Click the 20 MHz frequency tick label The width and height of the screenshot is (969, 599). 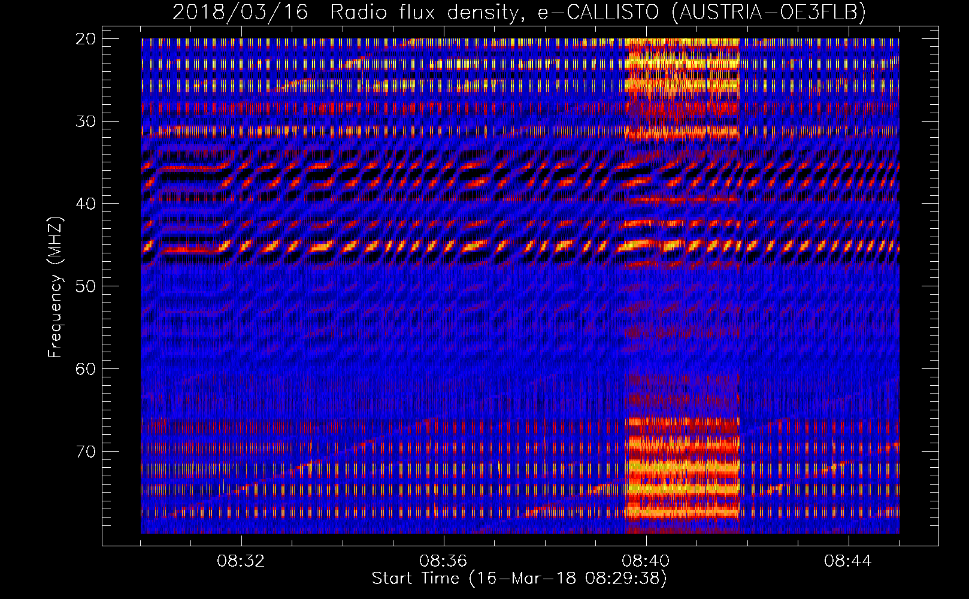86,39
